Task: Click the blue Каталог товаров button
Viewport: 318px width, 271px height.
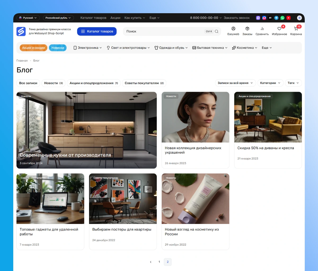Action: [97, 31]
